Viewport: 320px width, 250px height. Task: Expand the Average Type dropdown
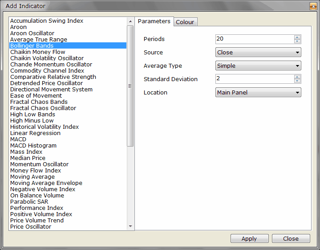click(258, 66)
